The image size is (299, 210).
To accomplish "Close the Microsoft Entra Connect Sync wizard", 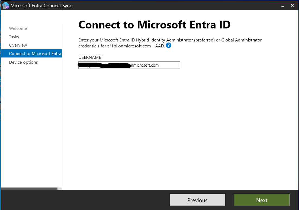I will (292, 5).
